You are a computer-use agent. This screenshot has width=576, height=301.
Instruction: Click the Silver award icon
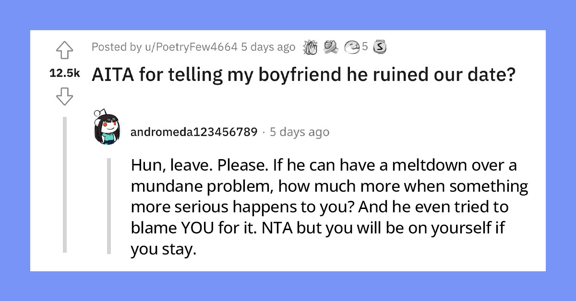click(x=380, y=47)
